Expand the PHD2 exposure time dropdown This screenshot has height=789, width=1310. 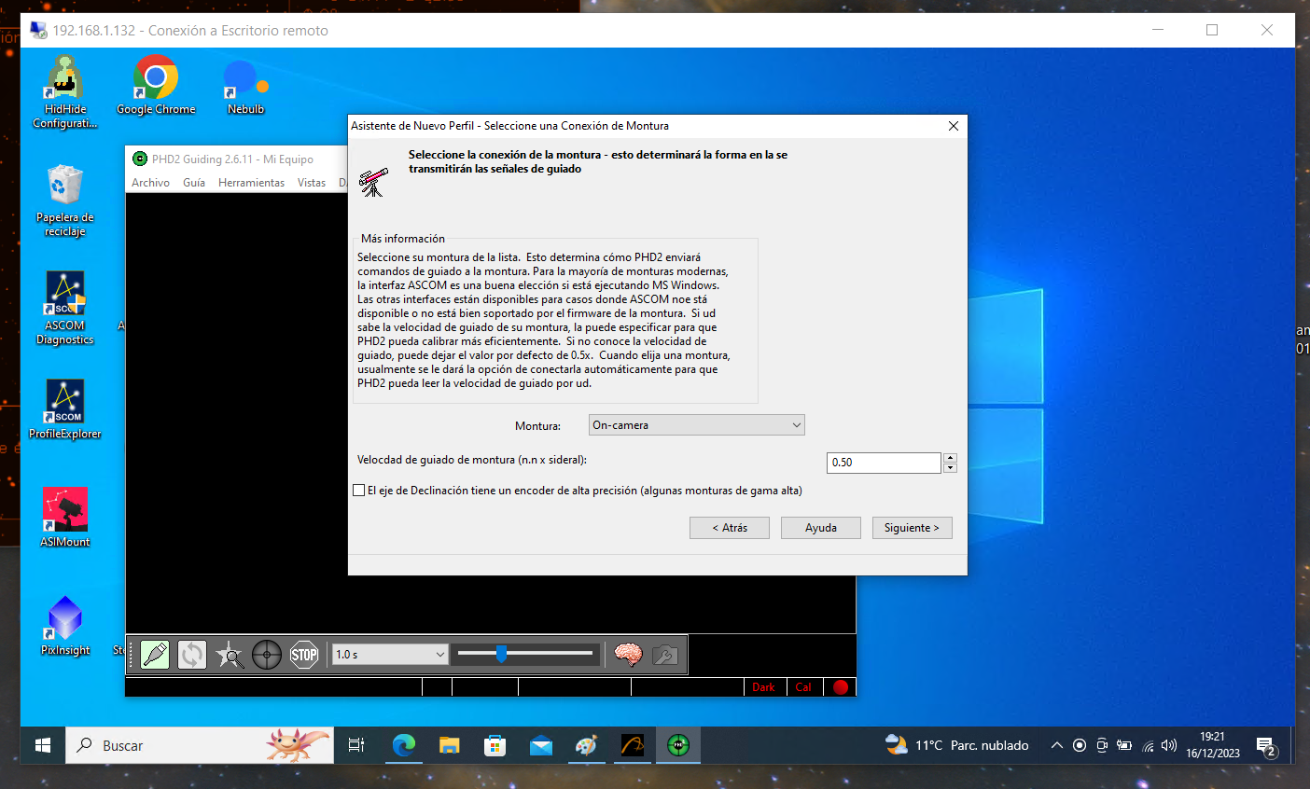point(390,655)
